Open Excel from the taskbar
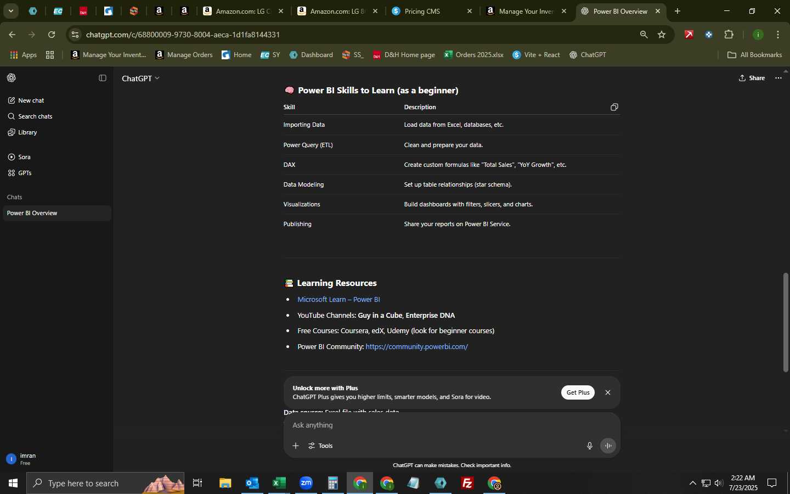 tap(279, 483)
